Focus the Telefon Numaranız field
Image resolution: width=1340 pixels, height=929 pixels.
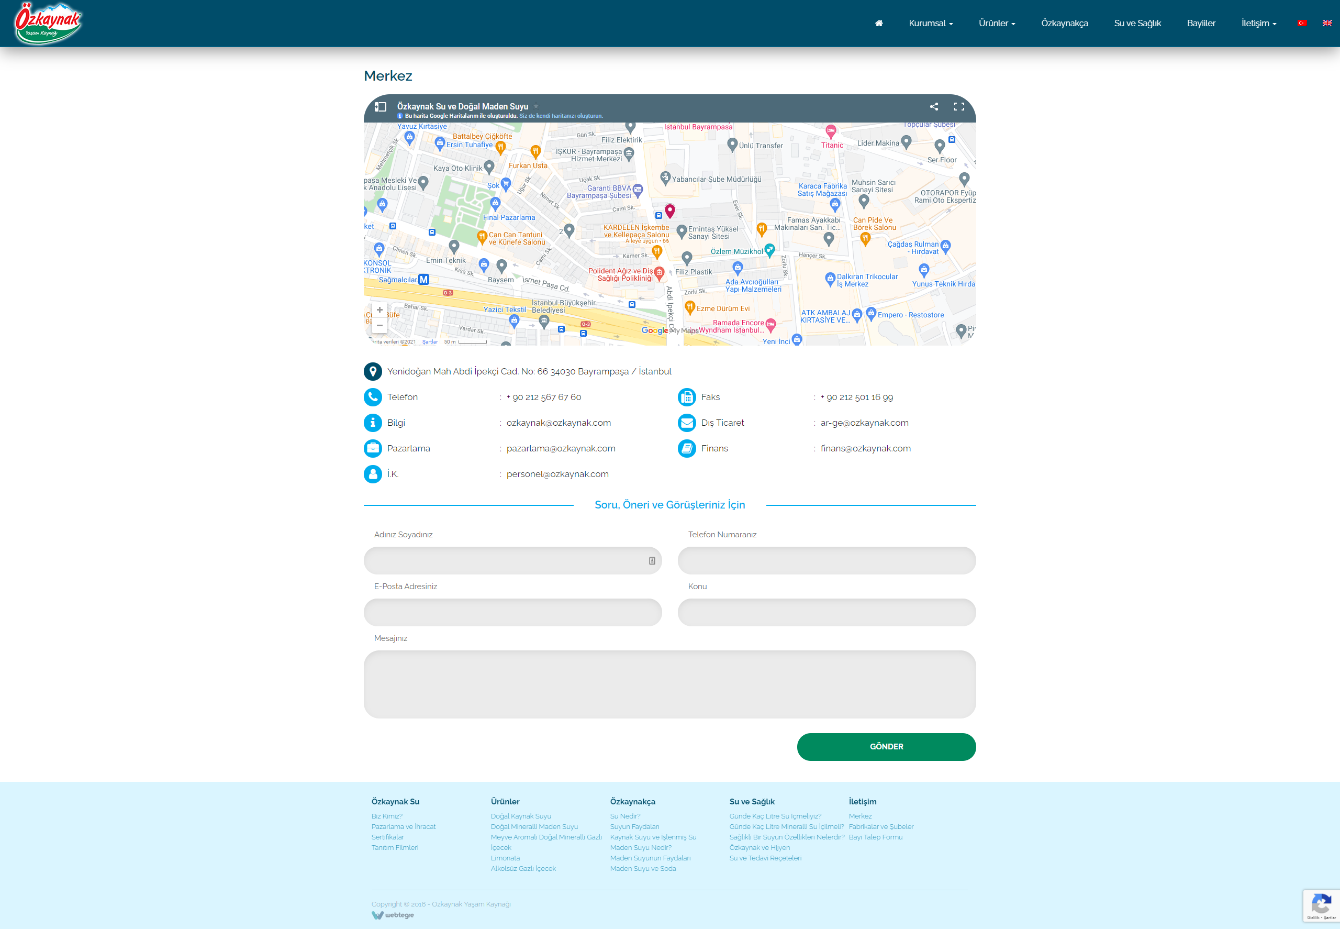click(827, 560)
